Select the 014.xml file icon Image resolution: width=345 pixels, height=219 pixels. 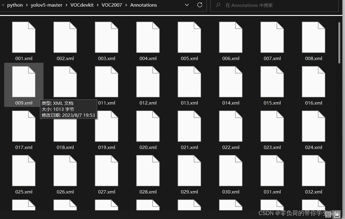pyautogui.click(x=231, y=82)
